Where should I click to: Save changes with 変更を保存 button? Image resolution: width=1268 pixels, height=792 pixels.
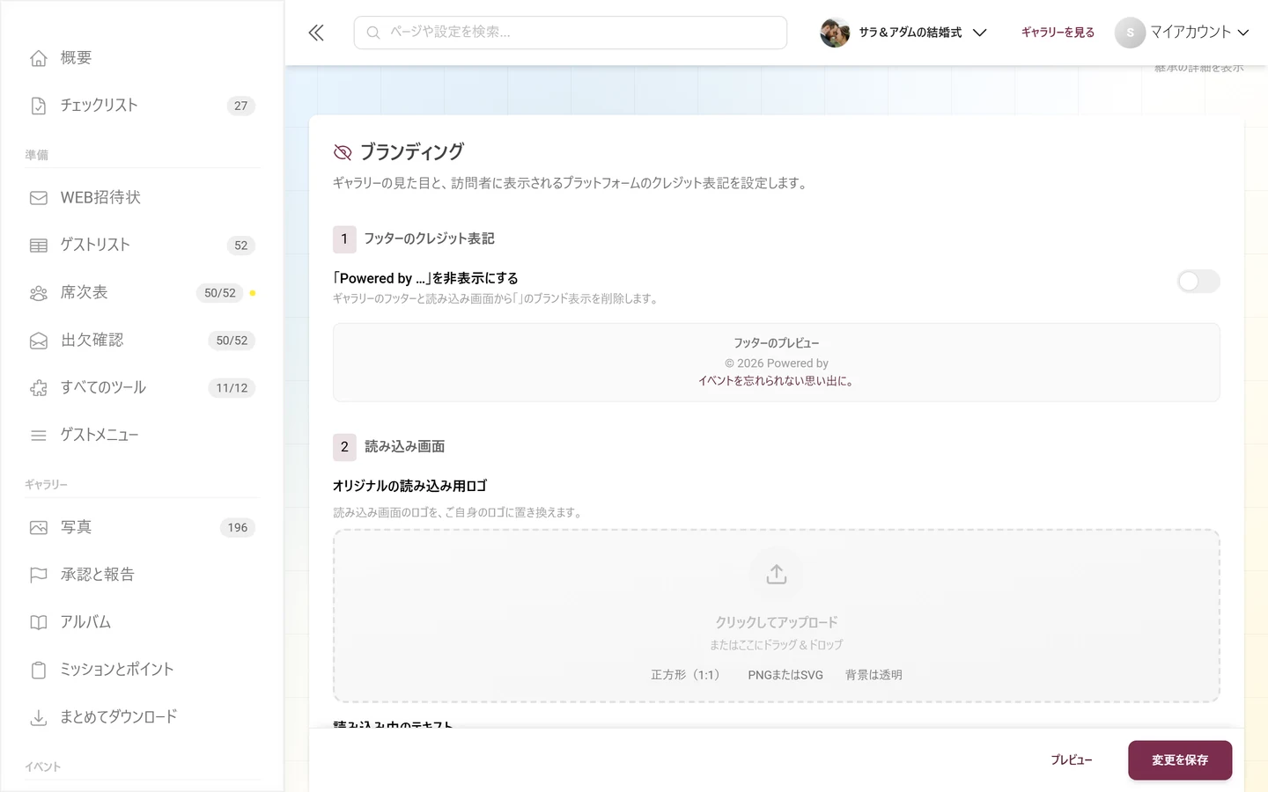tap(1180, 760)
